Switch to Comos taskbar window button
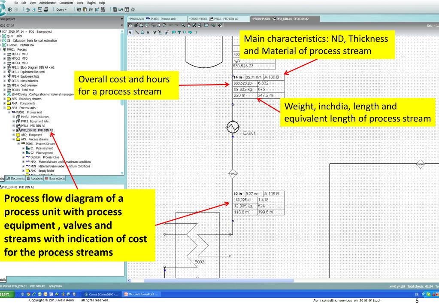Image resolution: width=439 pixels, height=304 pixels. 102,294
